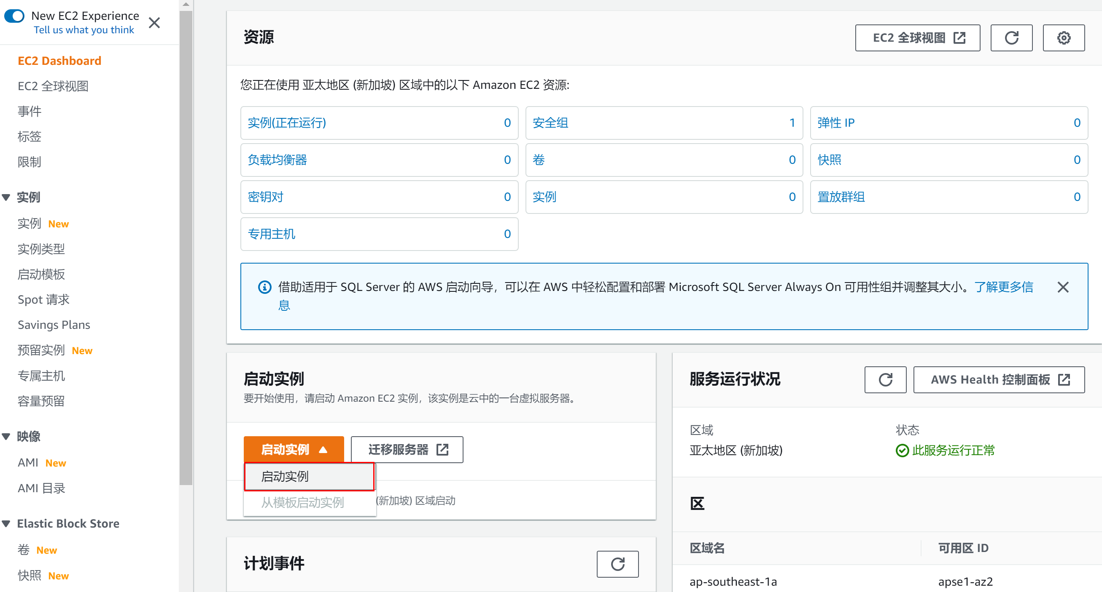Refresh the 资源 panel
Image resolution: width=1102 pixels, height=592 pixels.
1011,38
